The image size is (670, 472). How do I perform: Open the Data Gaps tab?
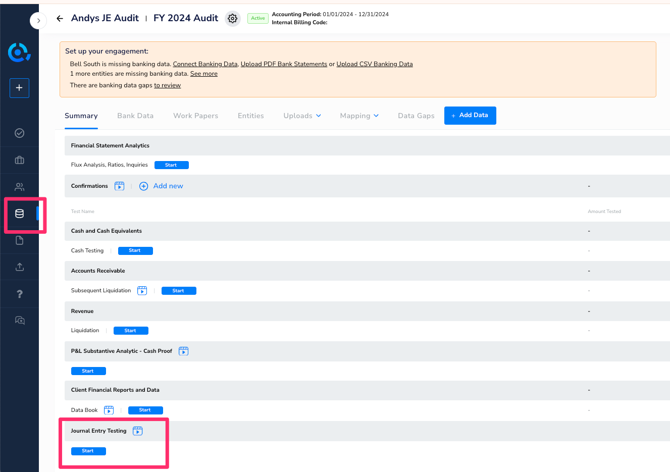[x=416, y=116]
